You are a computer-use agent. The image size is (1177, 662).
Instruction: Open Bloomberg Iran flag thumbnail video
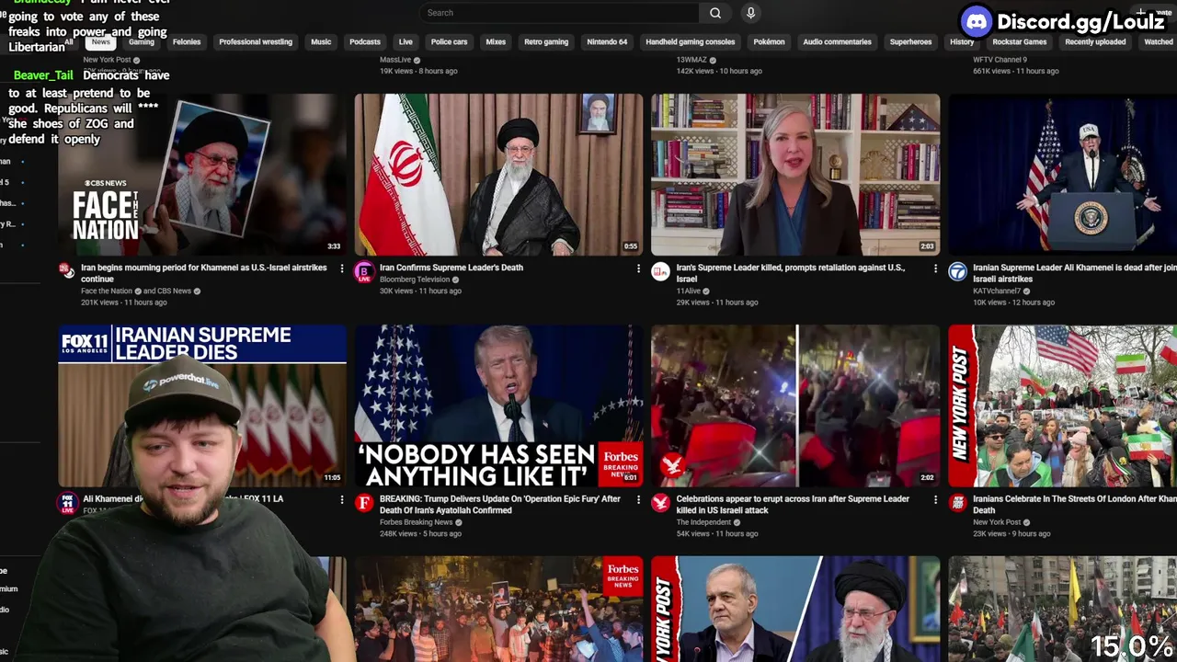pos(499,175)
